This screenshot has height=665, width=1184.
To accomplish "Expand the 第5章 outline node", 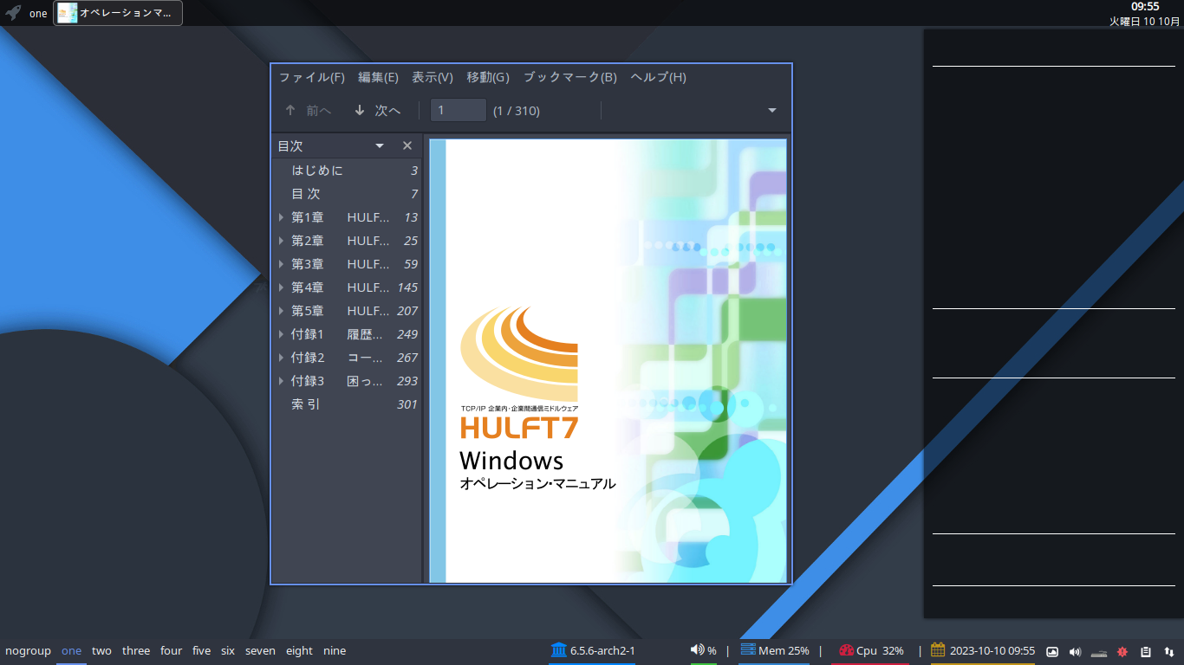I will [281, 311].
